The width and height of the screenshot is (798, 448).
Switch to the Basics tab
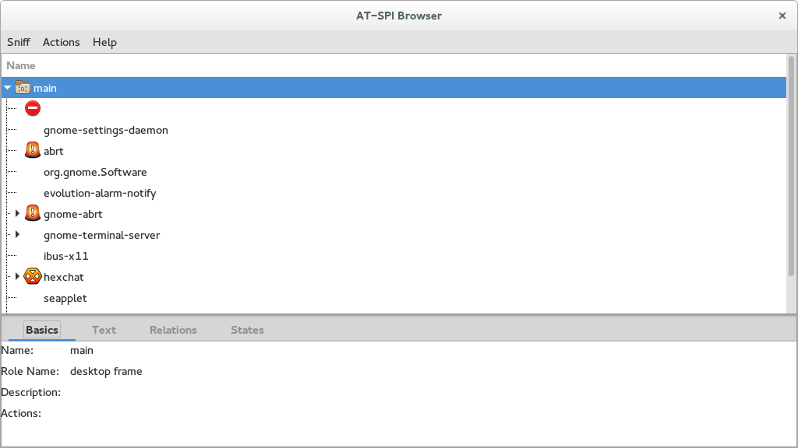42,330
